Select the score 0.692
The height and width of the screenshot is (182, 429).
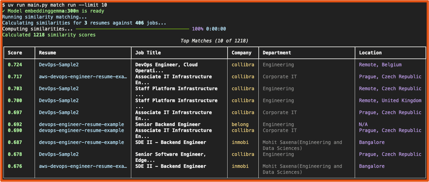coord(15,124)
